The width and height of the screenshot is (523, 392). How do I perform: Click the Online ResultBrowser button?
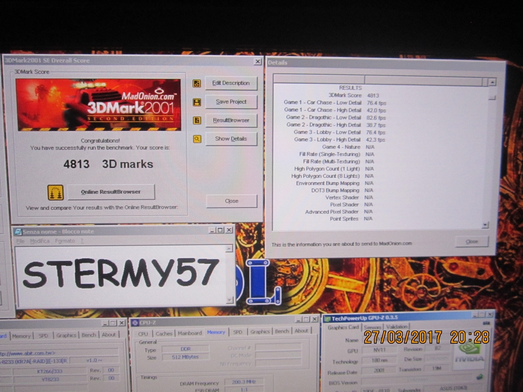(111, 192)
